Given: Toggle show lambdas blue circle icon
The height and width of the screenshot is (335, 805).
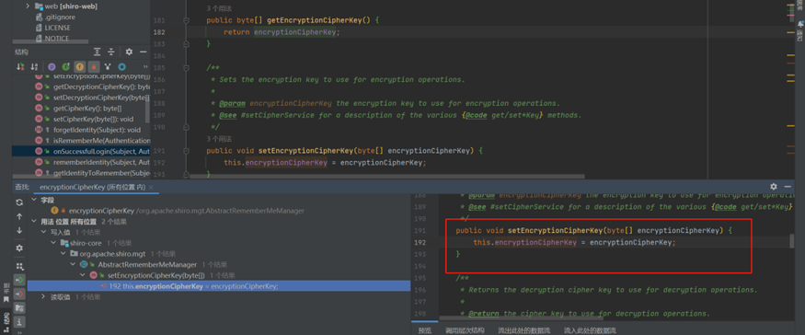Looking at the screenshot, I should 121,67.
